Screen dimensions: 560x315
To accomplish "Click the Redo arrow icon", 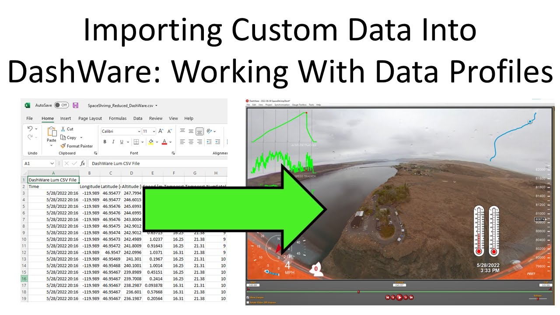I will click(30, 137).
